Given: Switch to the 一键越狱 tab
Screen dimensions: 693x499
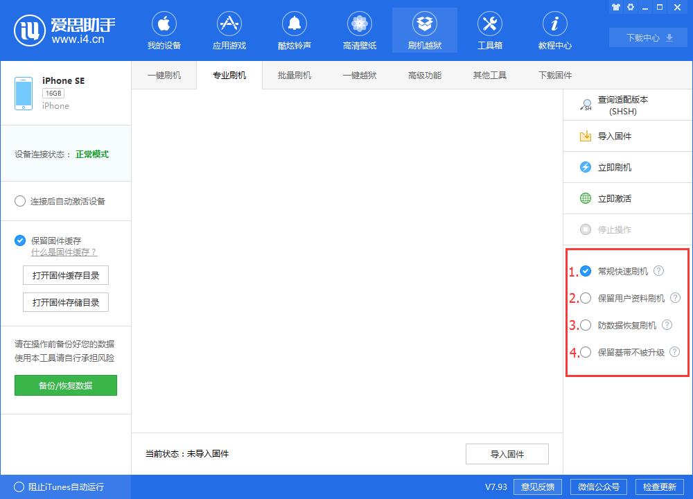Looking at the screenshot, I should point(360,76).
